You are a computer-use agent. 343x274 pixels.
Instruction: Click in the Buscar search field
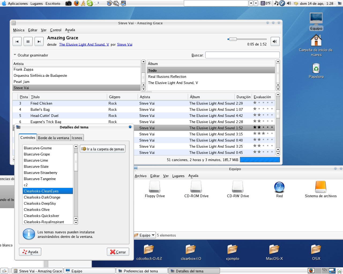[x=242, y=55]
